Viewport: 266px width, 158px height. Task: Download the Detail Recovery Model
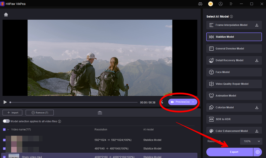[x=257, y=60]
